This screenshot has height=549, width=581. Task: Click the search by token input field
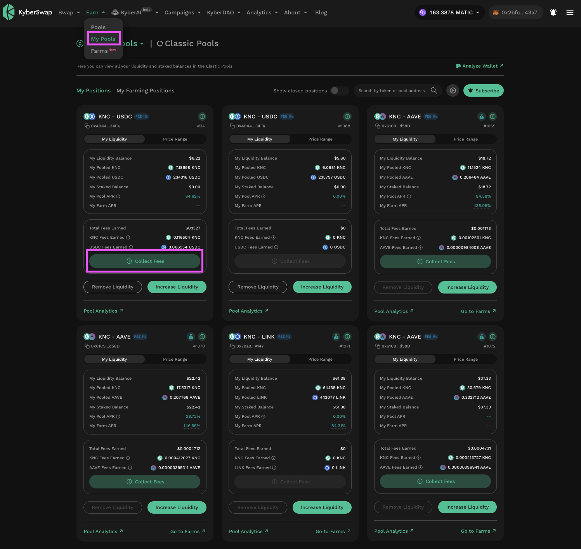click(x=391, y=90)
